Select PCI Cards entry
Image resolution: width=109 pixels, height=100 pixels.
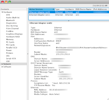tap(10, 45)
